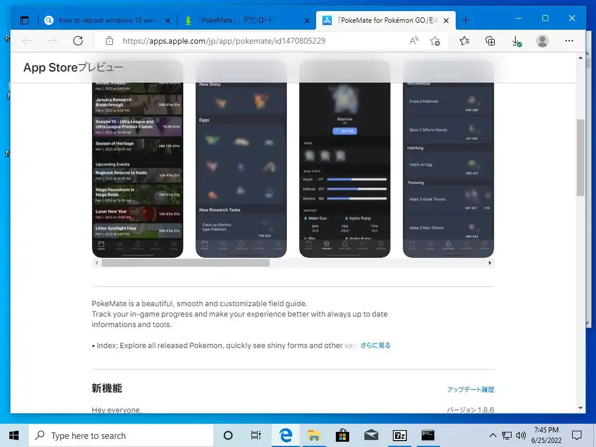The height and width of the screenshot is (447, 596).
Task: Open Collections panel
Action: pyautogui.click(x=490, y=41)
